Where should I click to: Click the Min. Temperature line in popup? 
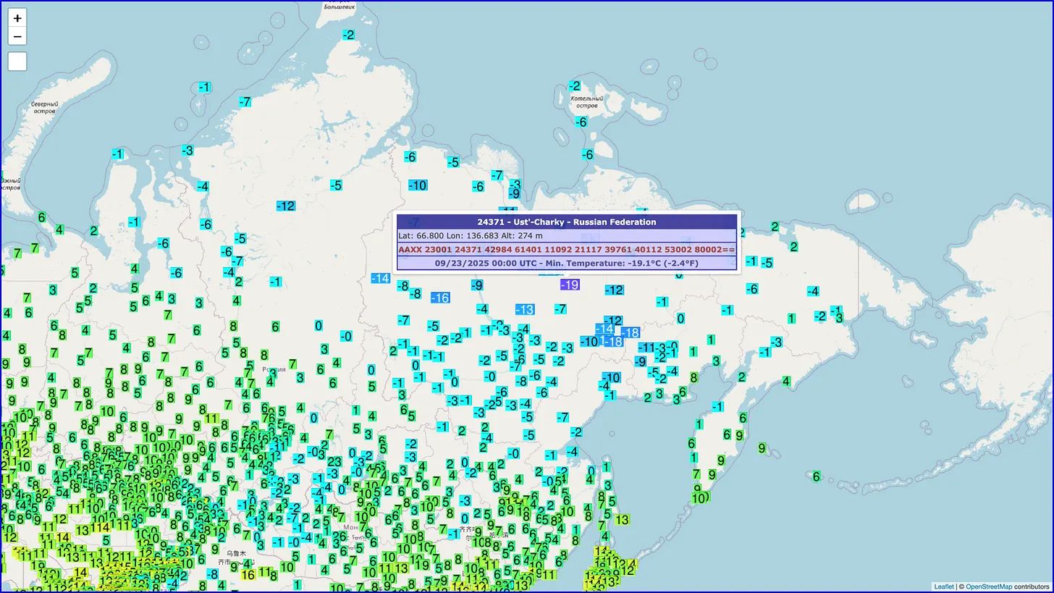[566, 263]
